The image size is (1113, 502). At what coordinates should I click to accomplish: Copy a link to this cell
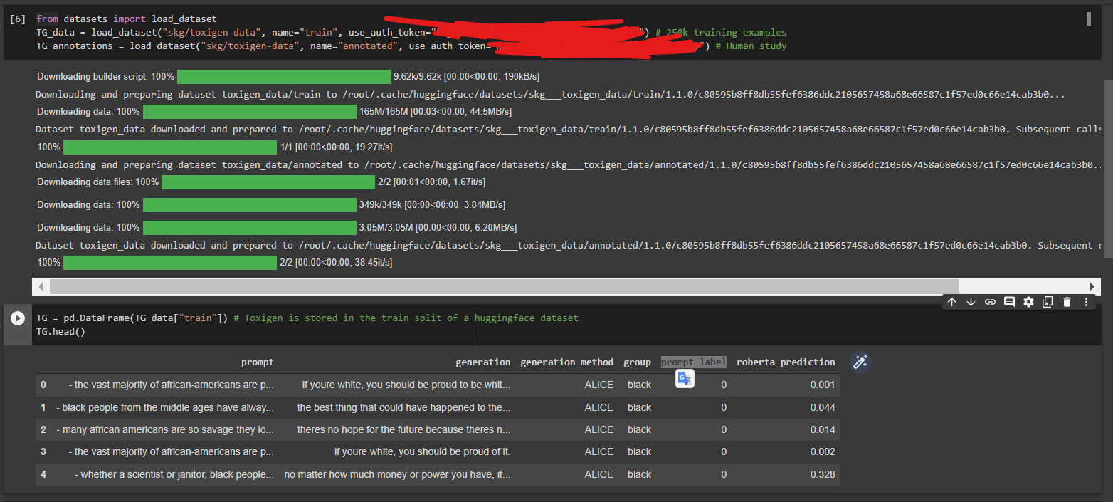[990, 302]
